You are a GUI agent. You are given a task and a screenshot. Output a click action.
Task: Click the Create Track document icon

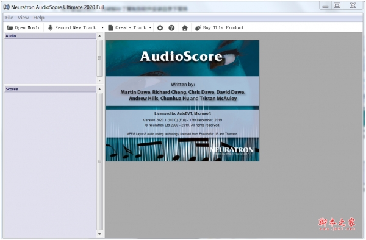(110, 28)
